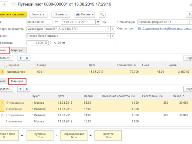Click the Провести button

pyautogui.click(x=61, y=15)
